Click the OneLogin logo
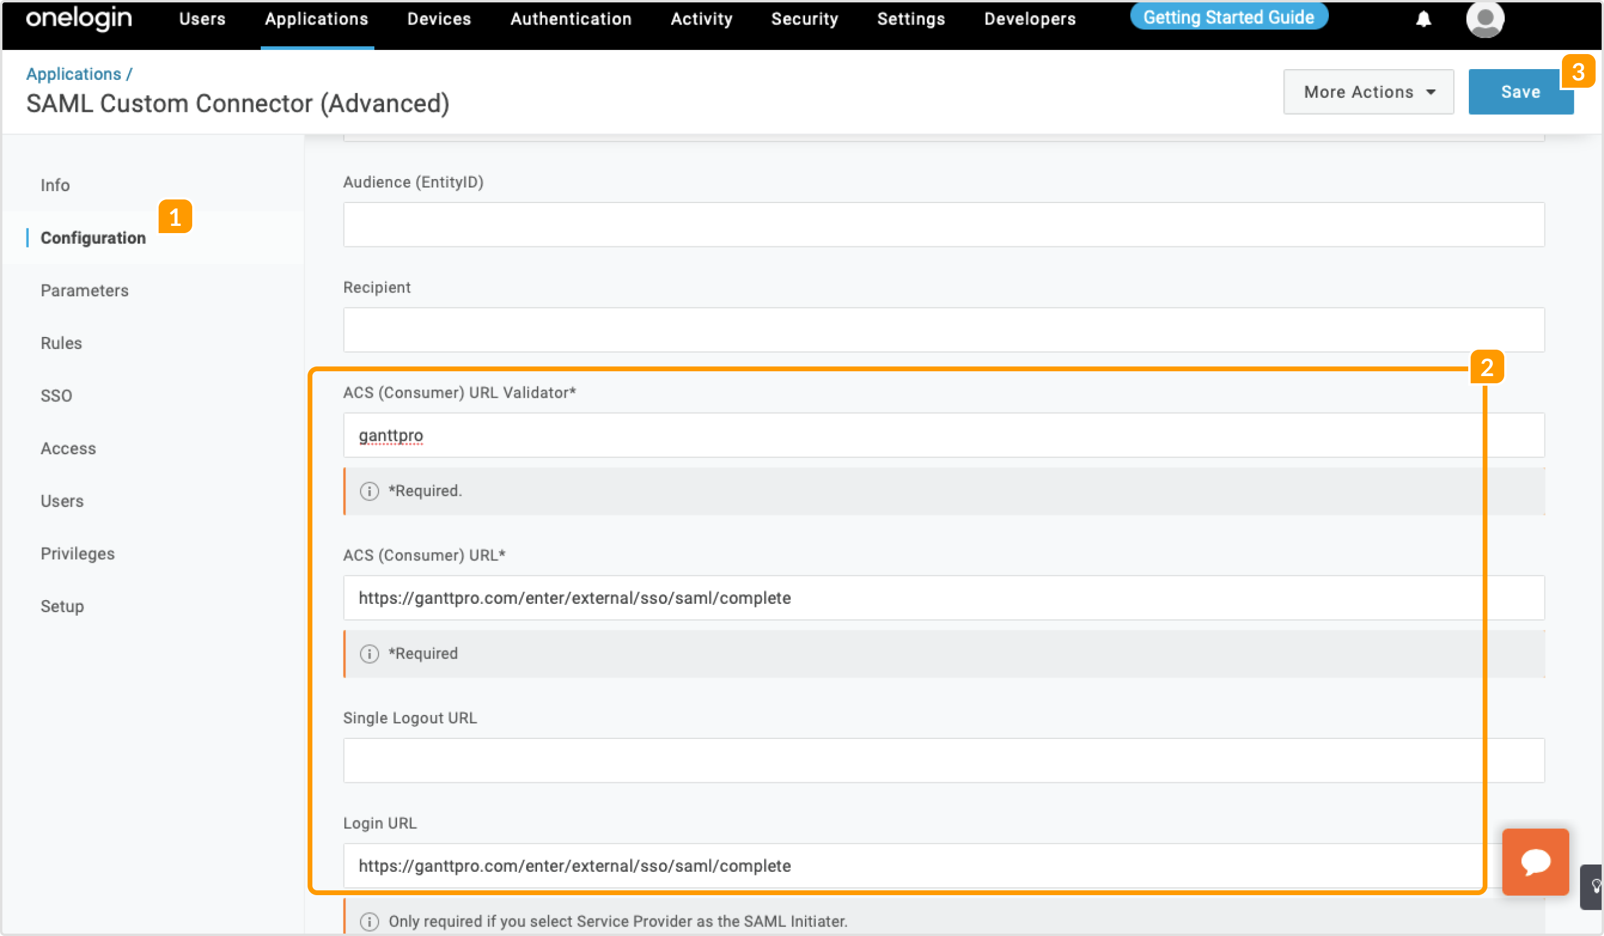The image size is (1604, 936). click(x=79, y=19)
